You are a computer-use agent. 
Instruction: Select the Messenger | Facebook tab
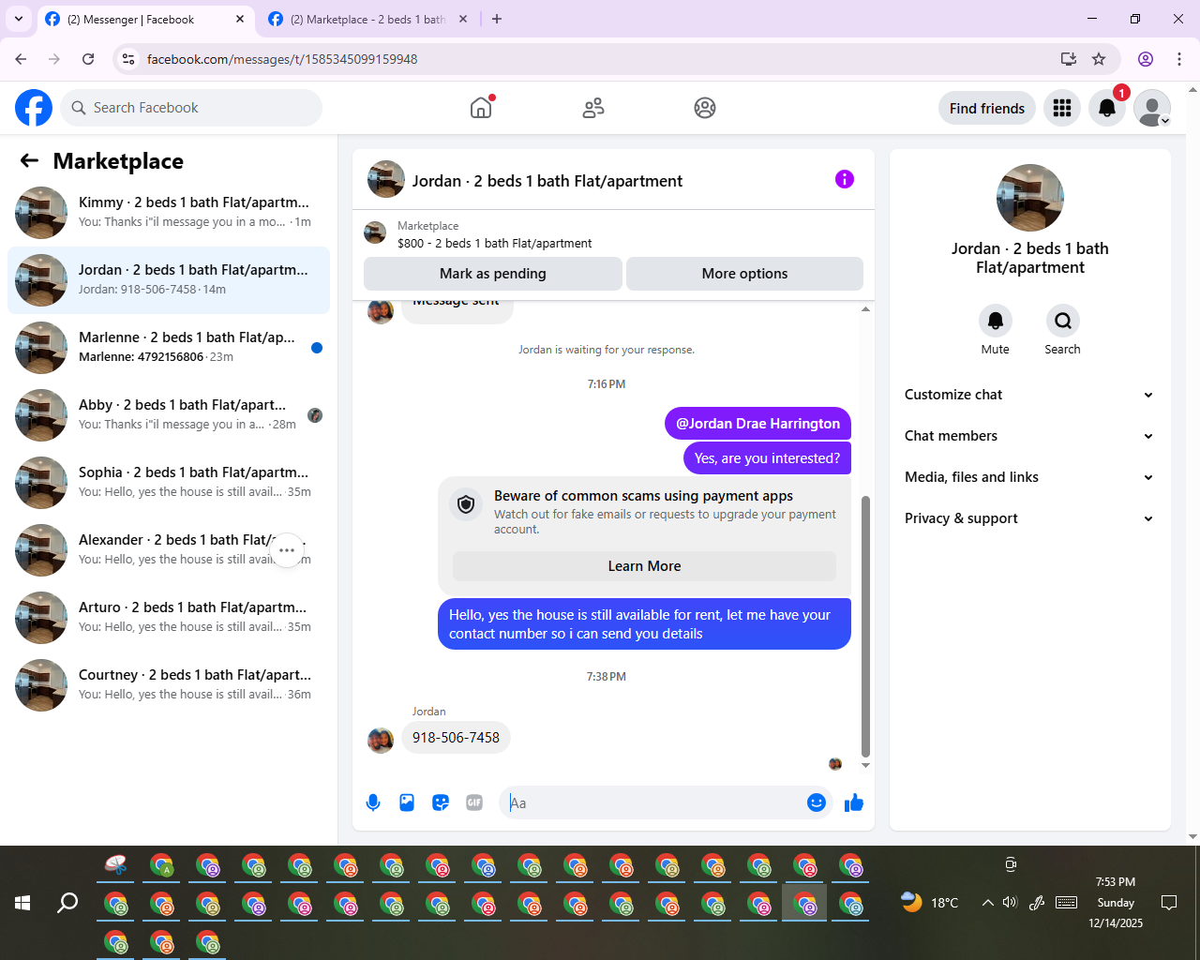[x=145, y=19]
